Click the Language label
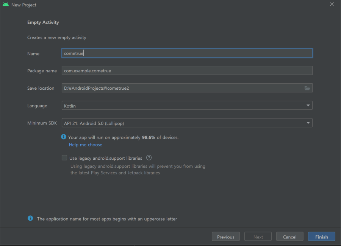Screen dimensions: 341x246 37,106
